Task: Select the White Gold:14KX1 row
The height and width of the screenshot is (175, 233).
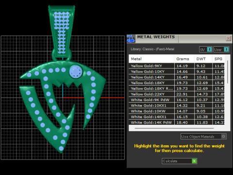Action: click(177, 117)
